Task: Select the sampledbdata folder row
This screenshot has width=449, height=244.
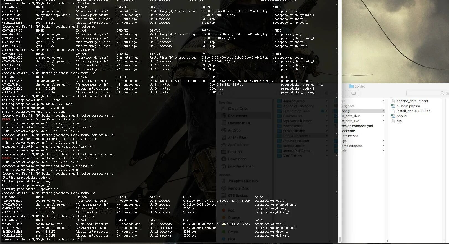Action: coord(363,146)
